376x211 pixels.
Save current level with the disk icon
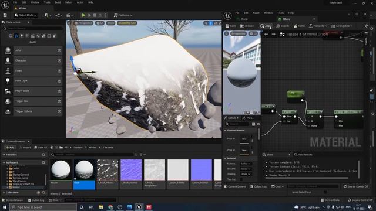click(5, 15)
